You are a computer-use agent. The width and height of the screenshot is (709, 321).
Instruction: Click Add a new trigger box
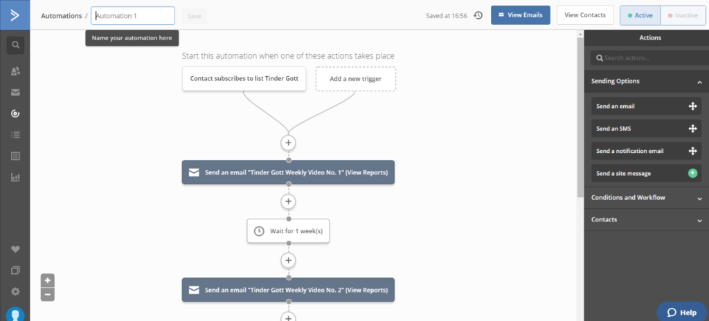(355, 79)
